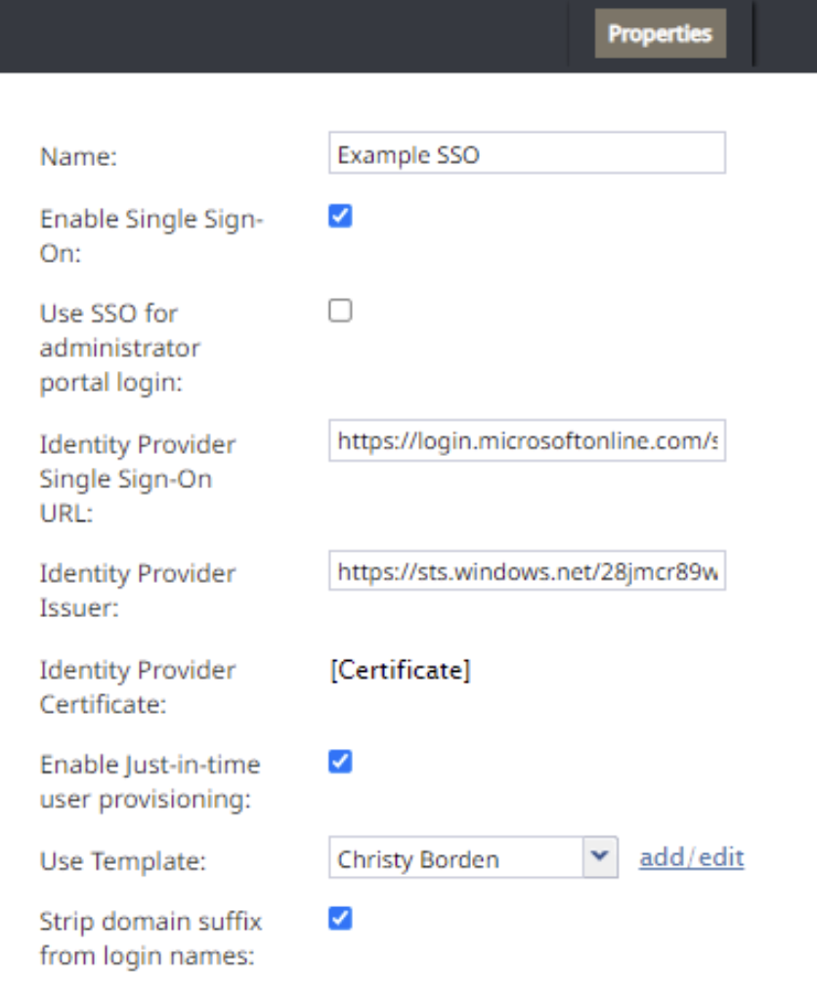This screenshot has width=817, height=994.
Task: Disable the Enable Single Sign-On checkbox
Action: point(340,216)
